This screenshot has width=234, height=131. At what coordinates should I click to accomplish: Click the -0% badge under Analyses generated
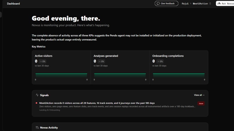coord(101,61)
